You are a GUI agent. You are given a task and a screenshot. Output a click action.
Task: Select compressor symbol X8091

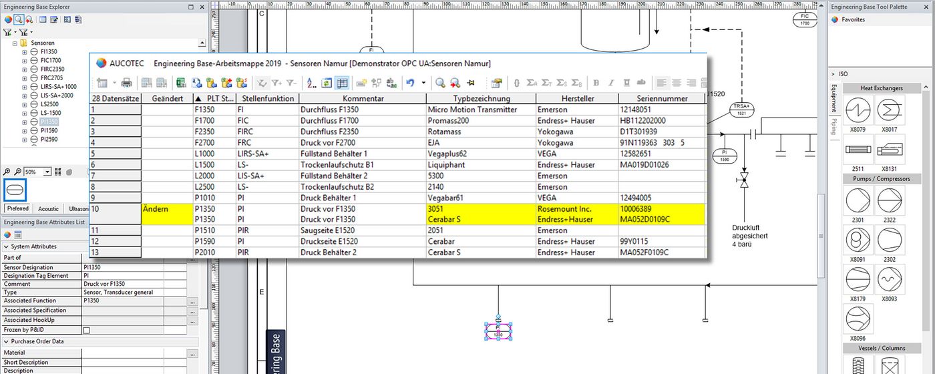tap(858, 238)
